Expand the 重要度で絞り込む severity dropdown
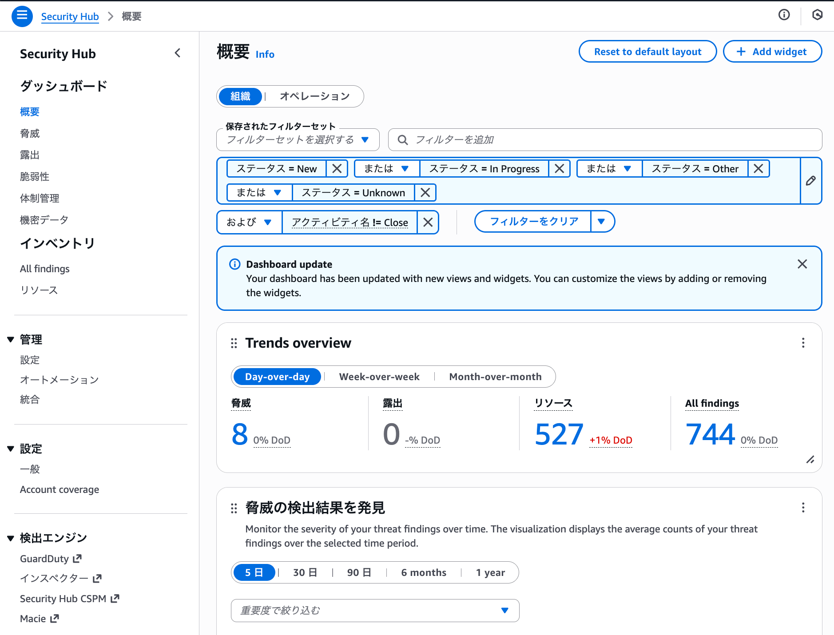Screen dimensions: 834x635 [375, 611]
